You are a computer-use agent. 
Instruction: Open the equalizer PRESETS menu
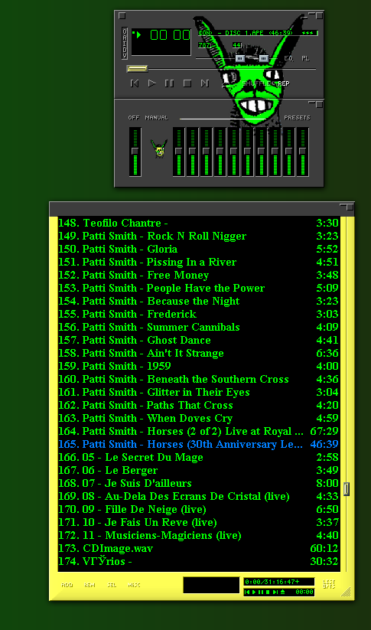297,118
